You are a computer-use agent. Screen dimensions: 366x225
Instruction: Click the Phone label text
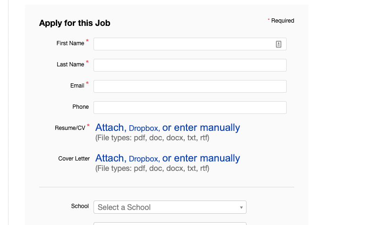coord(81,107)
